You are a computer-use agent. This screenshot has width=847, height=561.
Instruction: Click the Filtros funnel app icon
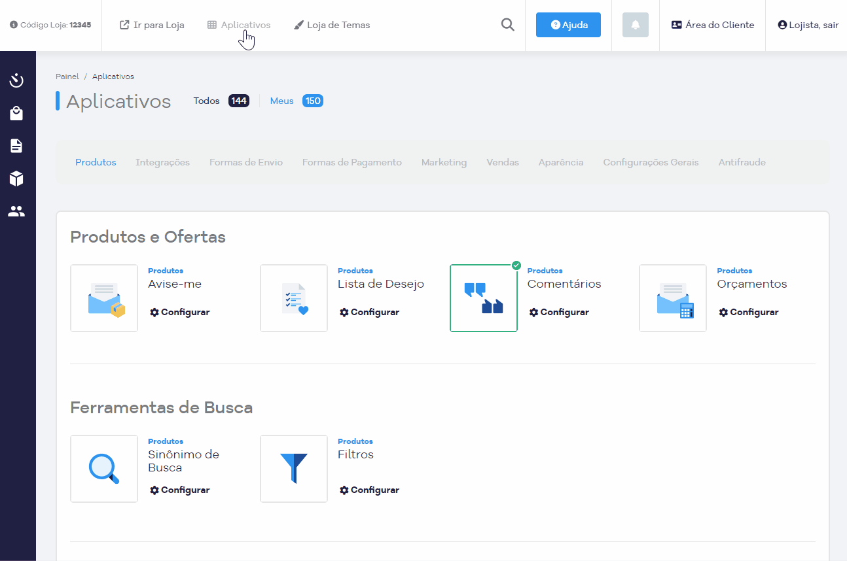pos(294,469)
